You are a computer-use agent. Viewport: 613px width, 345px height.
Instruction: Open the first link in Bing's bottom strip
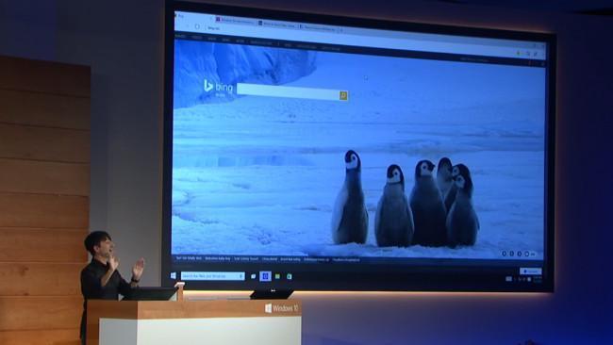click(x=189, y=258)
